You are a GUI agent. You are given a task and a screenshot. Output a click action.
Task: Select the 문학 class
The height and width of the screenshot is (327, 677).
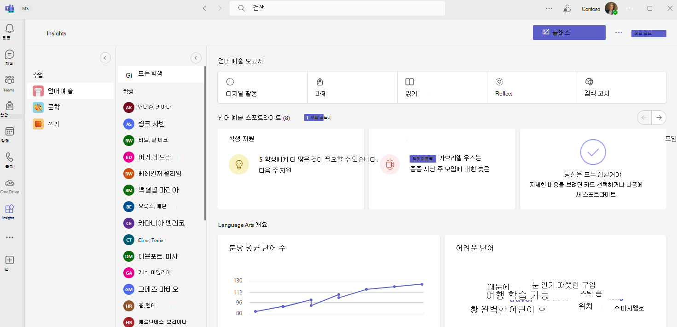[x=70, y=107]
